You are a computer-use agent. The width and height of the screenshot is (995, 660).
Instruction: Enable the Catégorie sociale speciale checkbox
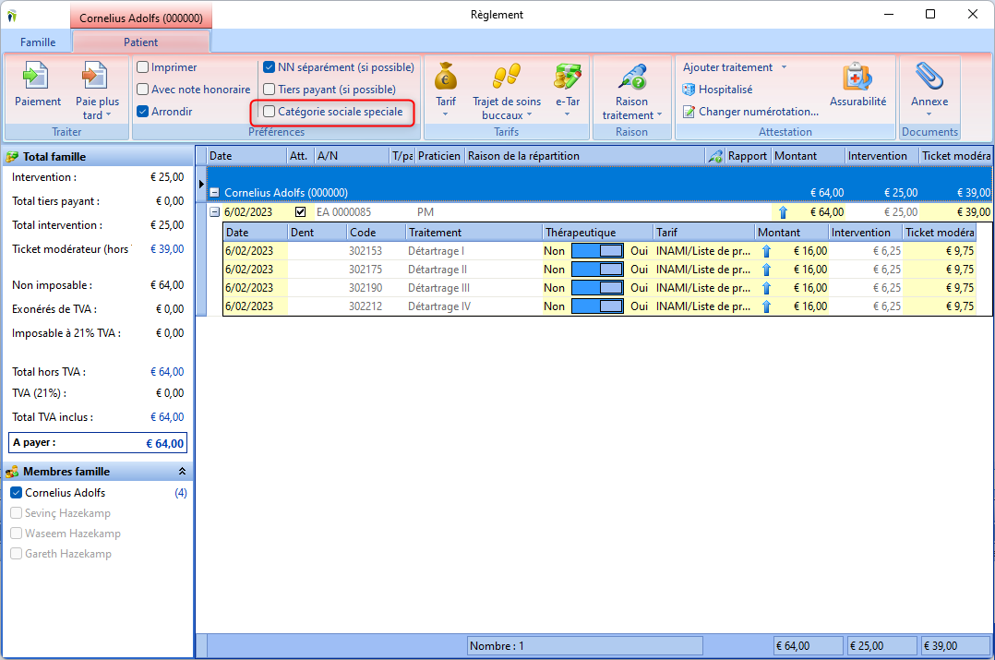270,112
